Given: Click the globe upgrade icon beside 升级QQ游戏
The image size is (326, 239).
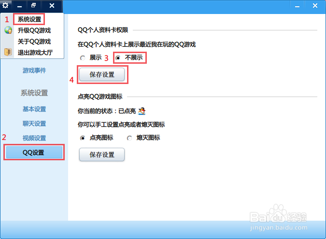Looking at the screenshot, I should [8, 30].
